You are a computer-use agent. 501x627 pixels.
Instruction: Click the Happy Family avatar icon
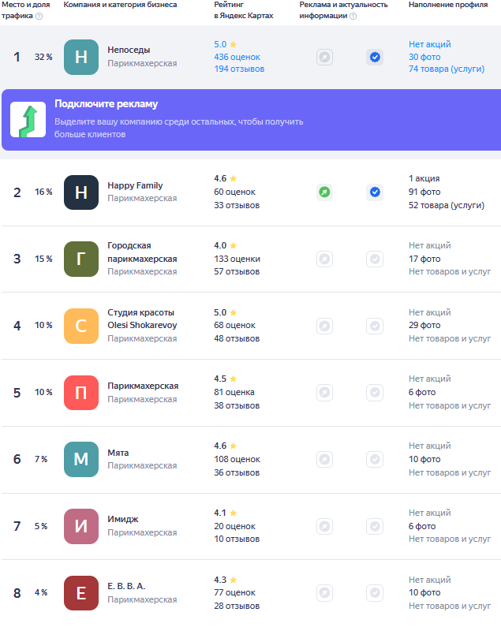[x=81, y=192]
